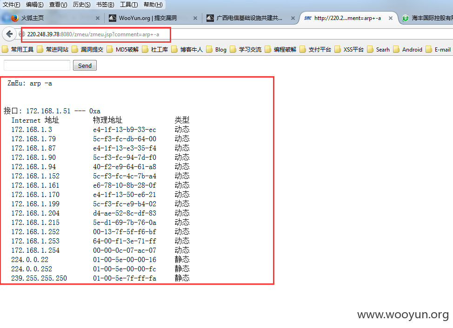Click IP address 172.168.1.215

(x=35, y=223)
